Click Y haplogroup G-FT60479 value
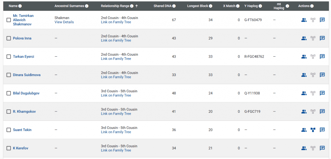 pyautogui.click(x=253, y=20)
